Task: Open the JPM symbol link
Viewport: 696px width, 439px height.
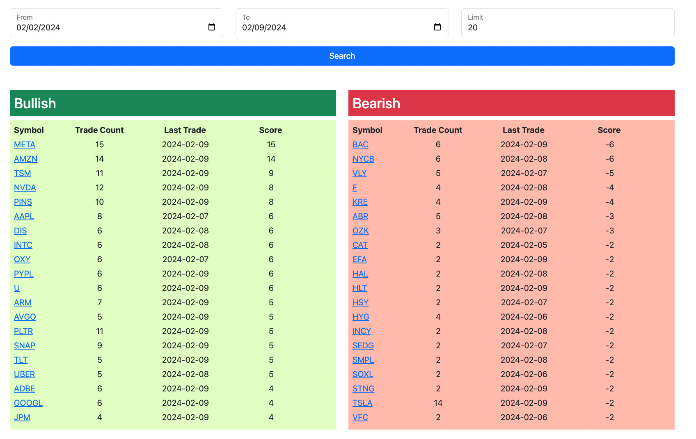Action: coord(22,417)
